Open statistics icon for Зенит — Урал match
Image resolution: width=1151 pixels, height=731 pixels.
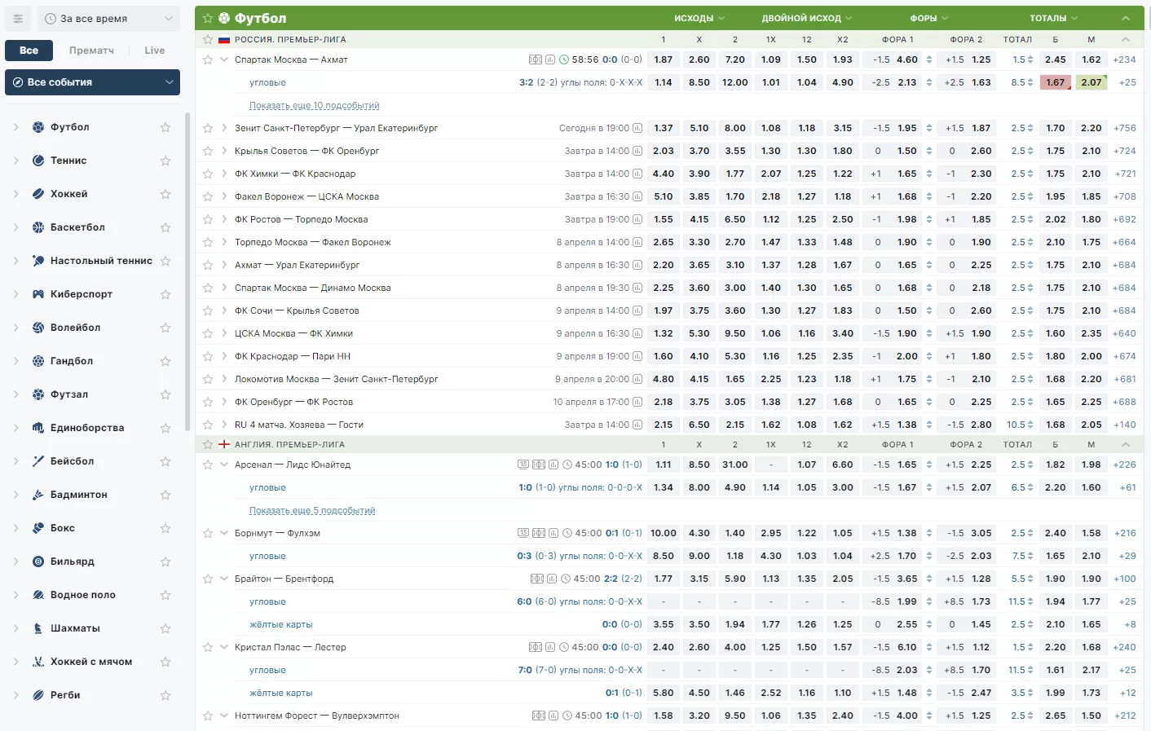click(x=637, y=128)
